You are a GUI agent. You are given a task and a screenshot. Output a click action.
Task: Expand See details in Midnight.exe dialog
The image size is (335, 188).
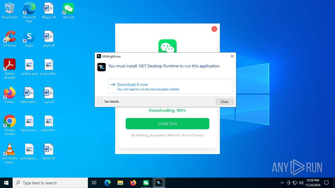(108, 102)
